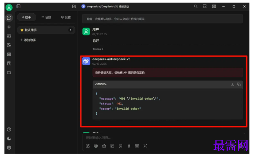Image resolution: width=255 pixels, height=157 pixels.
Task: Collapse the assistant side panel
Action: coord(19,6)
